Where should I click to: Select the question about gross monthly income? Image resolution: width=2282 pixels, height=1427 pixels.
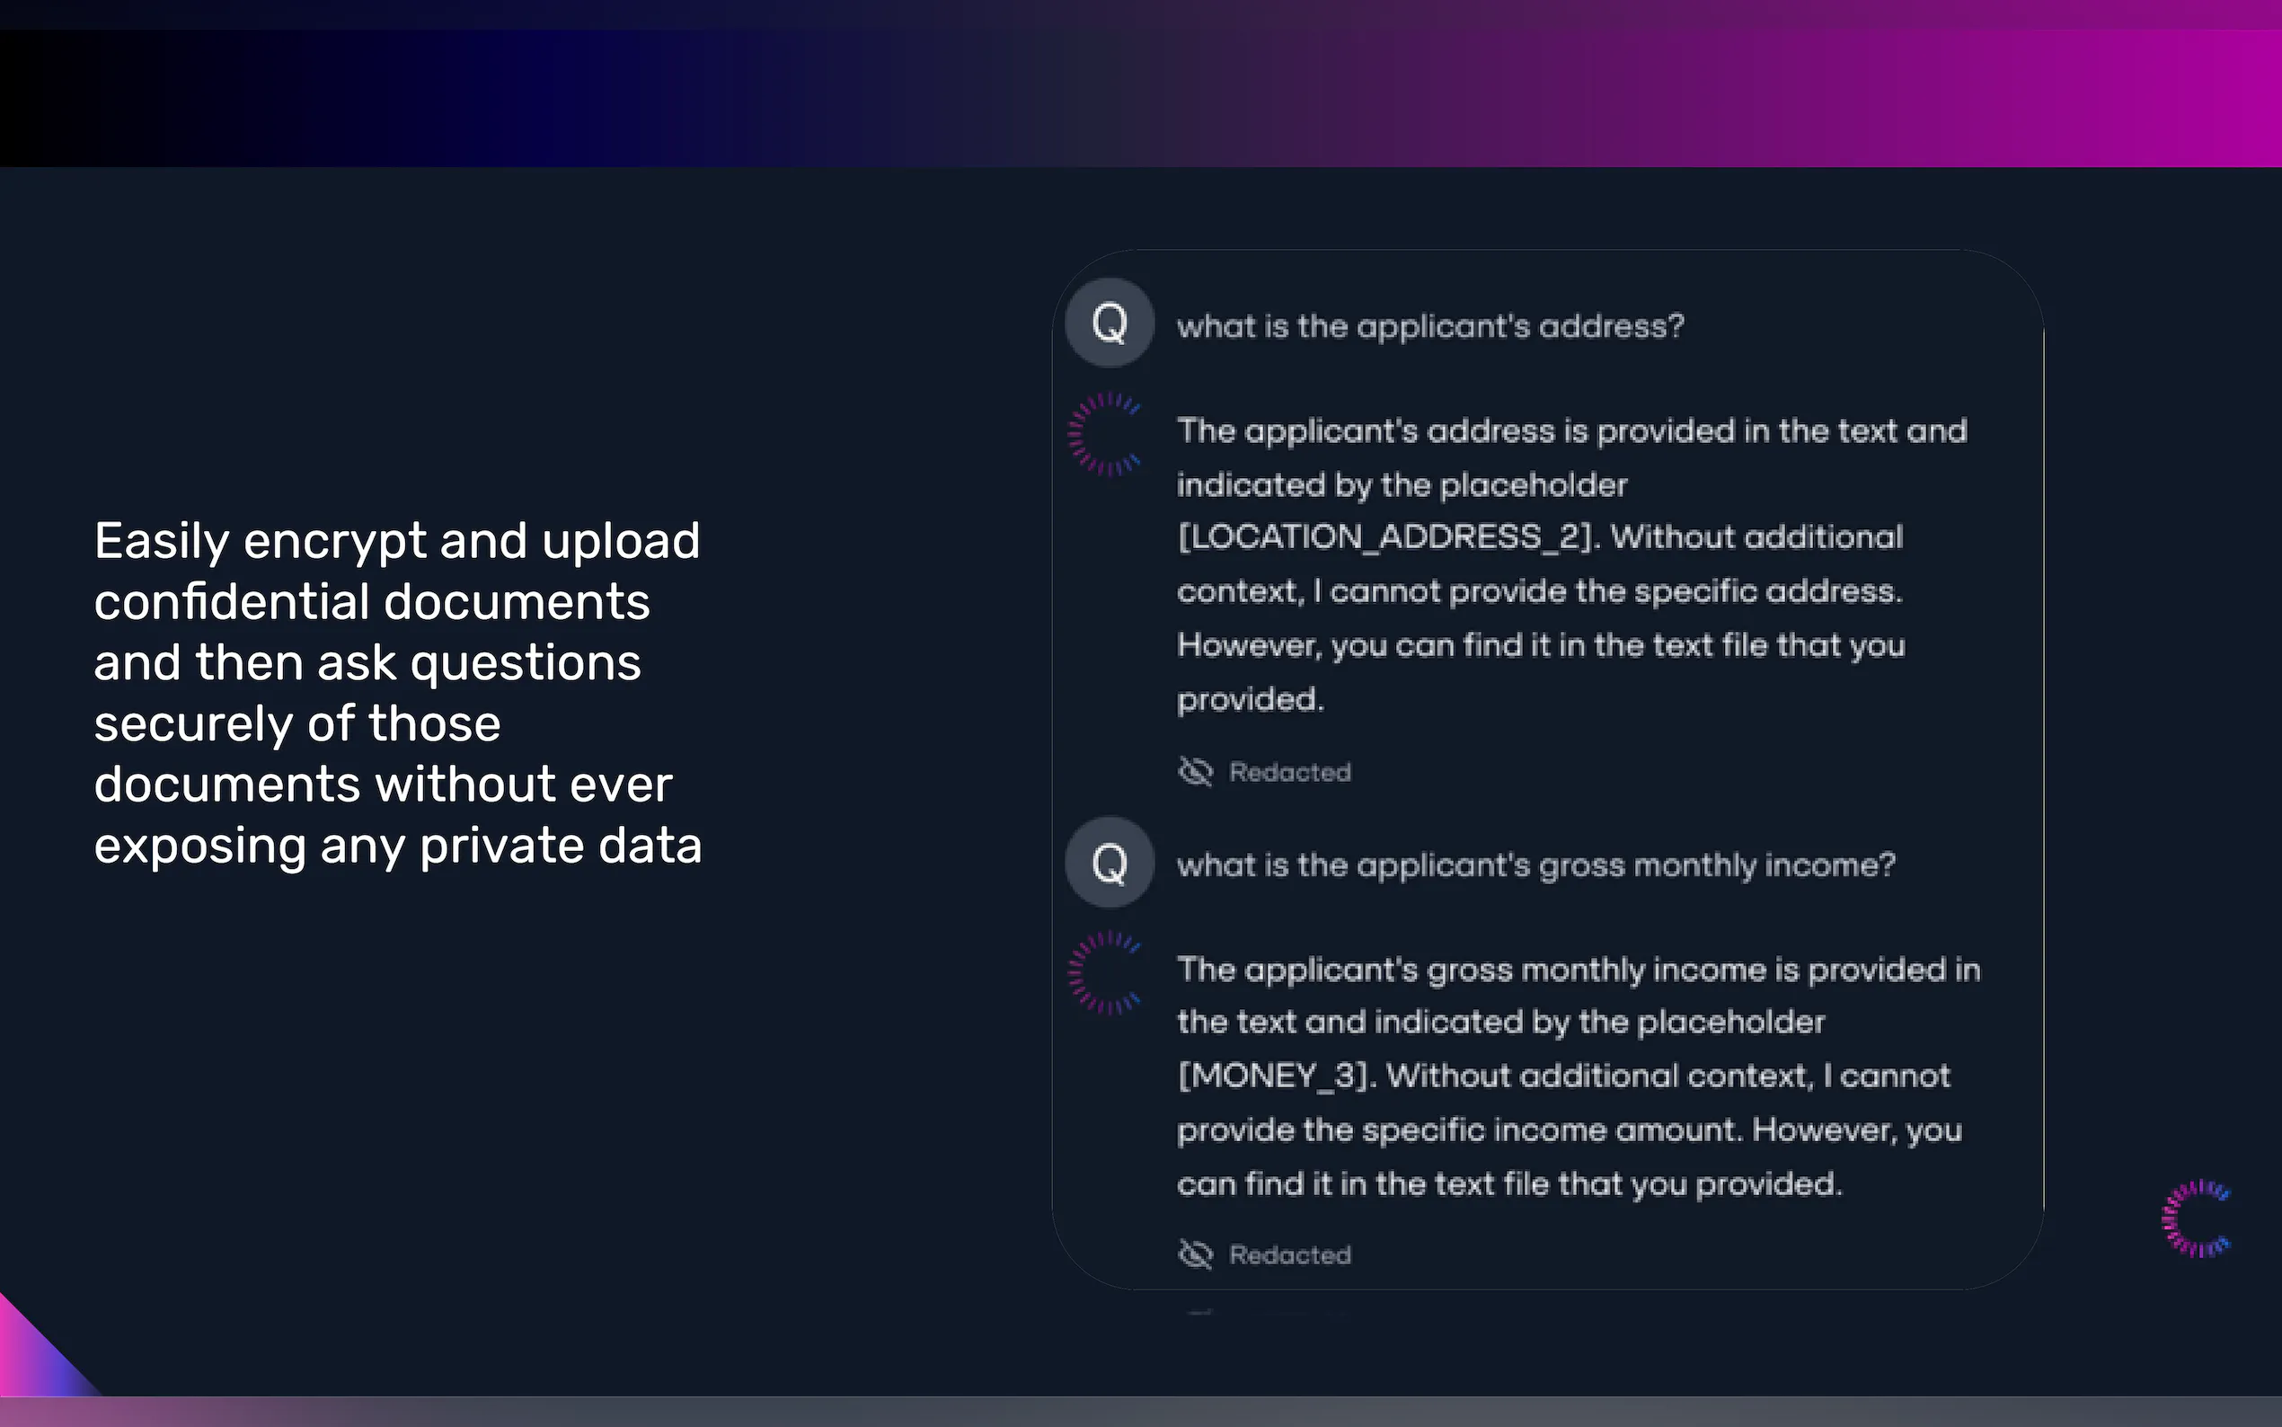coord(1535,865)
